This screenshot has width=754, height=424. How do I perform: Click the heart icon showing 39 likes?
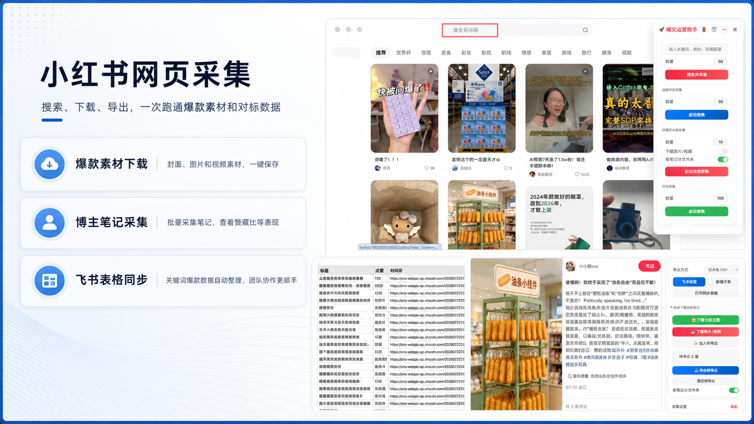(426, 168)
